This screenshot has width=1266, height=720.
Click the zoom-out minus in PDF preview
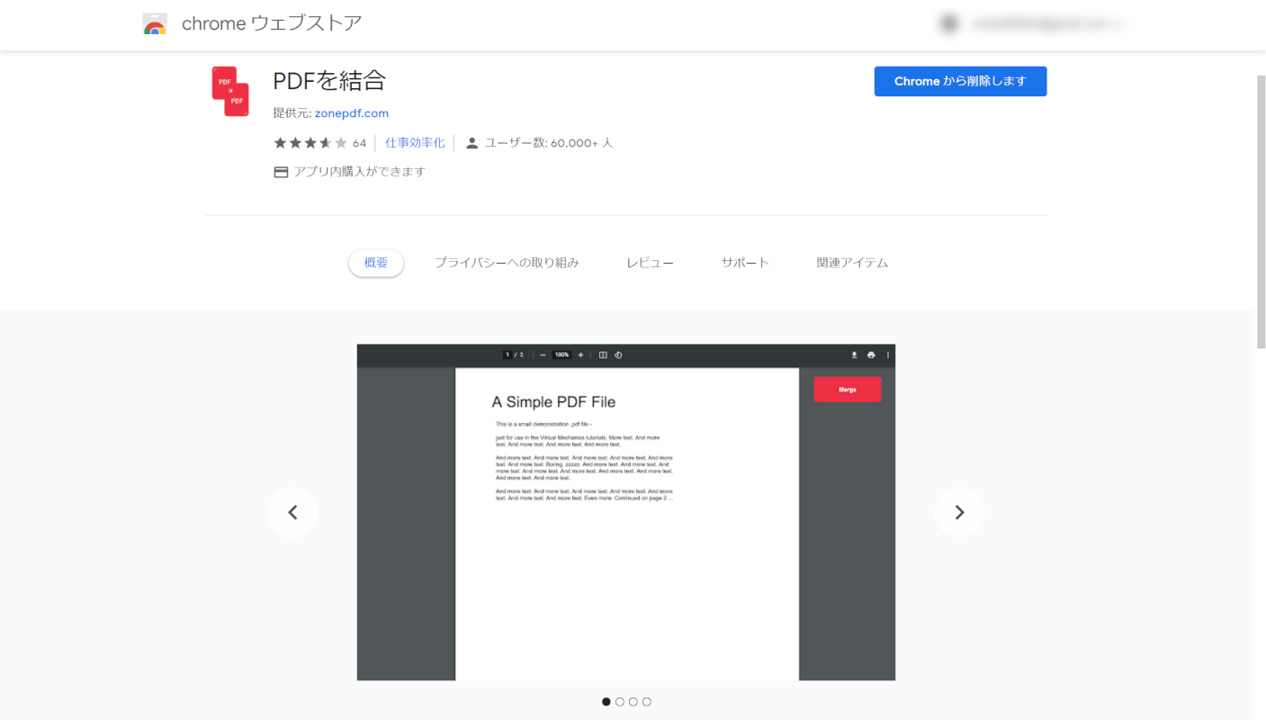pos(543,355)
